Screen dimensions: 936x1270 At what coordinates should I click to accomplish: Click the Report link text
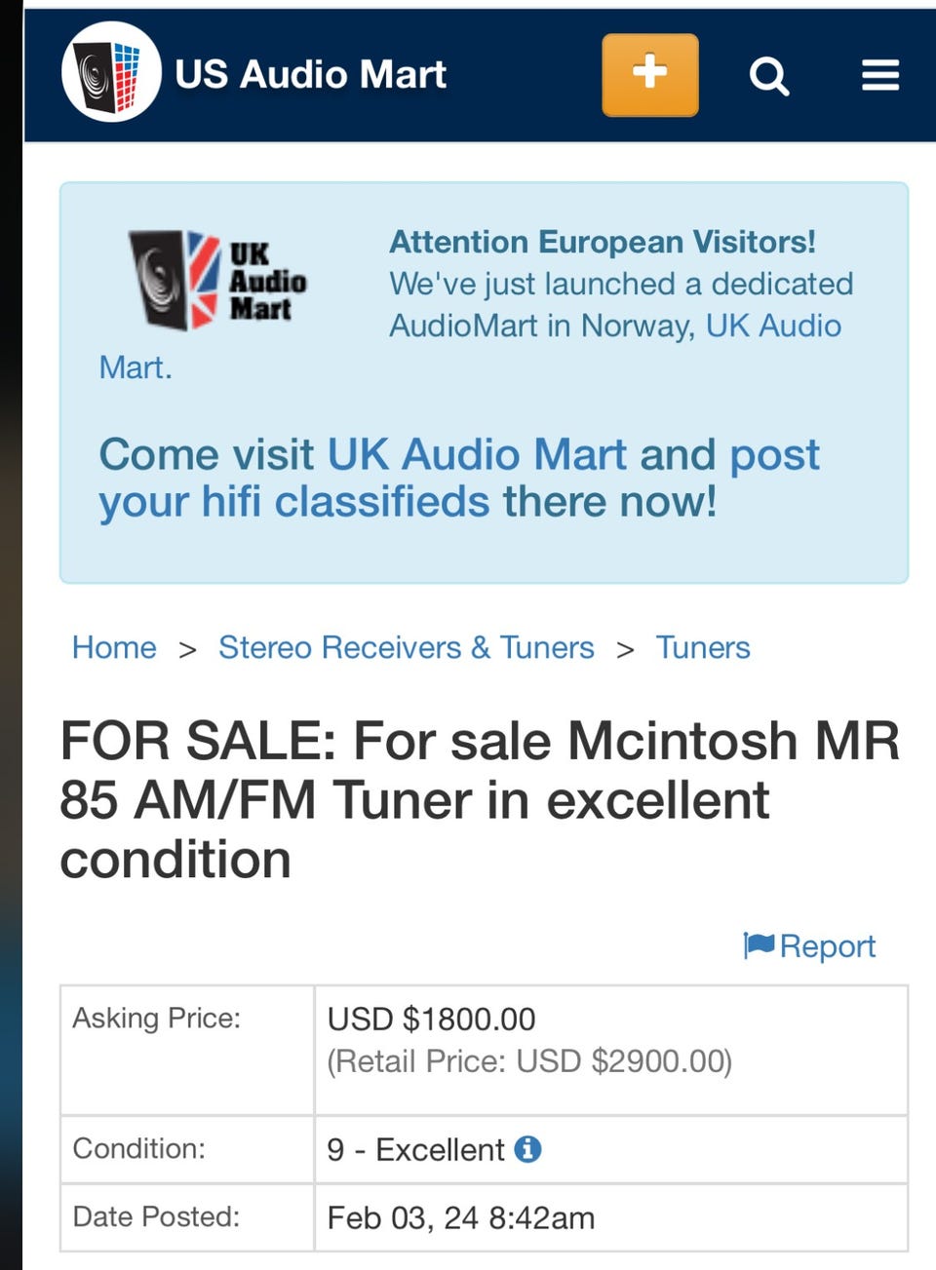click(827, 945)
